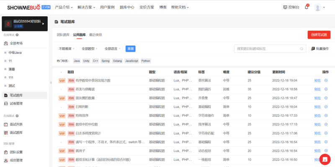Add question 数组中的中位数 with plus icon
Image resolution: width=335 pixels, height=167 pixels.
(x=326, y=124)
